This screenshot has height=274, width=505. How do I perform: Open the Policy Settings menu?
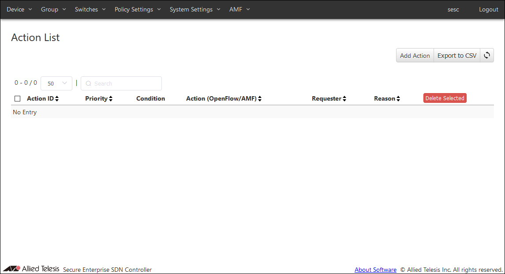pyautogui.click(x=138, y=9)
